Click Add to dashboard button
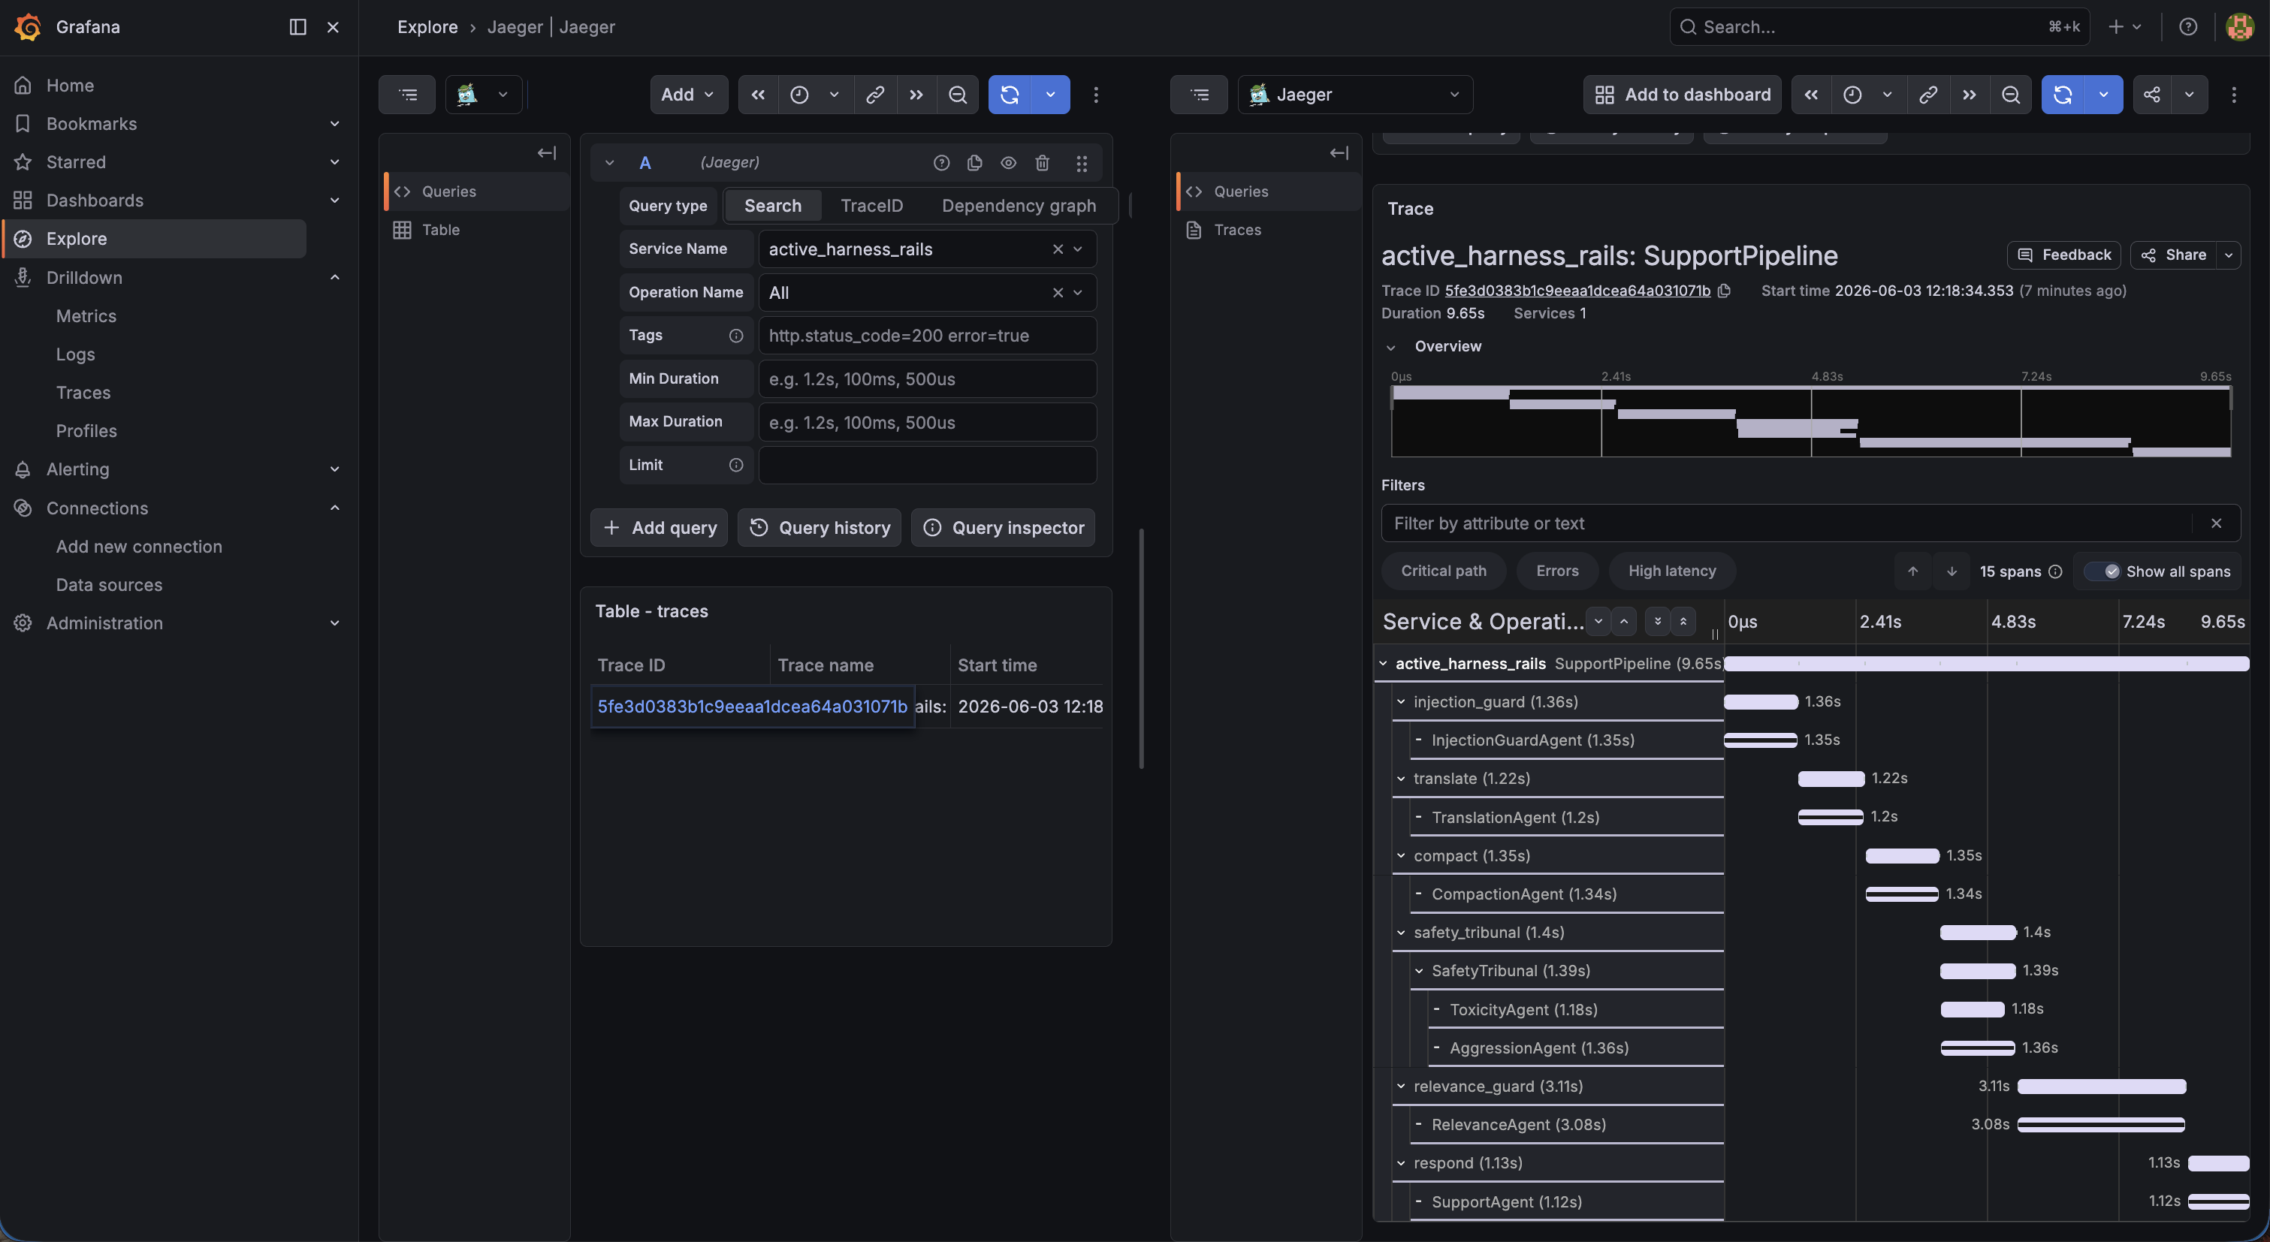 point(1683,95)
